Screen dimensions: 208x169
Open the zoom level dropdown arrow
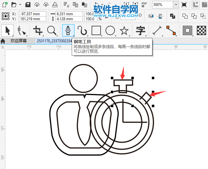(x=176, y=5)
